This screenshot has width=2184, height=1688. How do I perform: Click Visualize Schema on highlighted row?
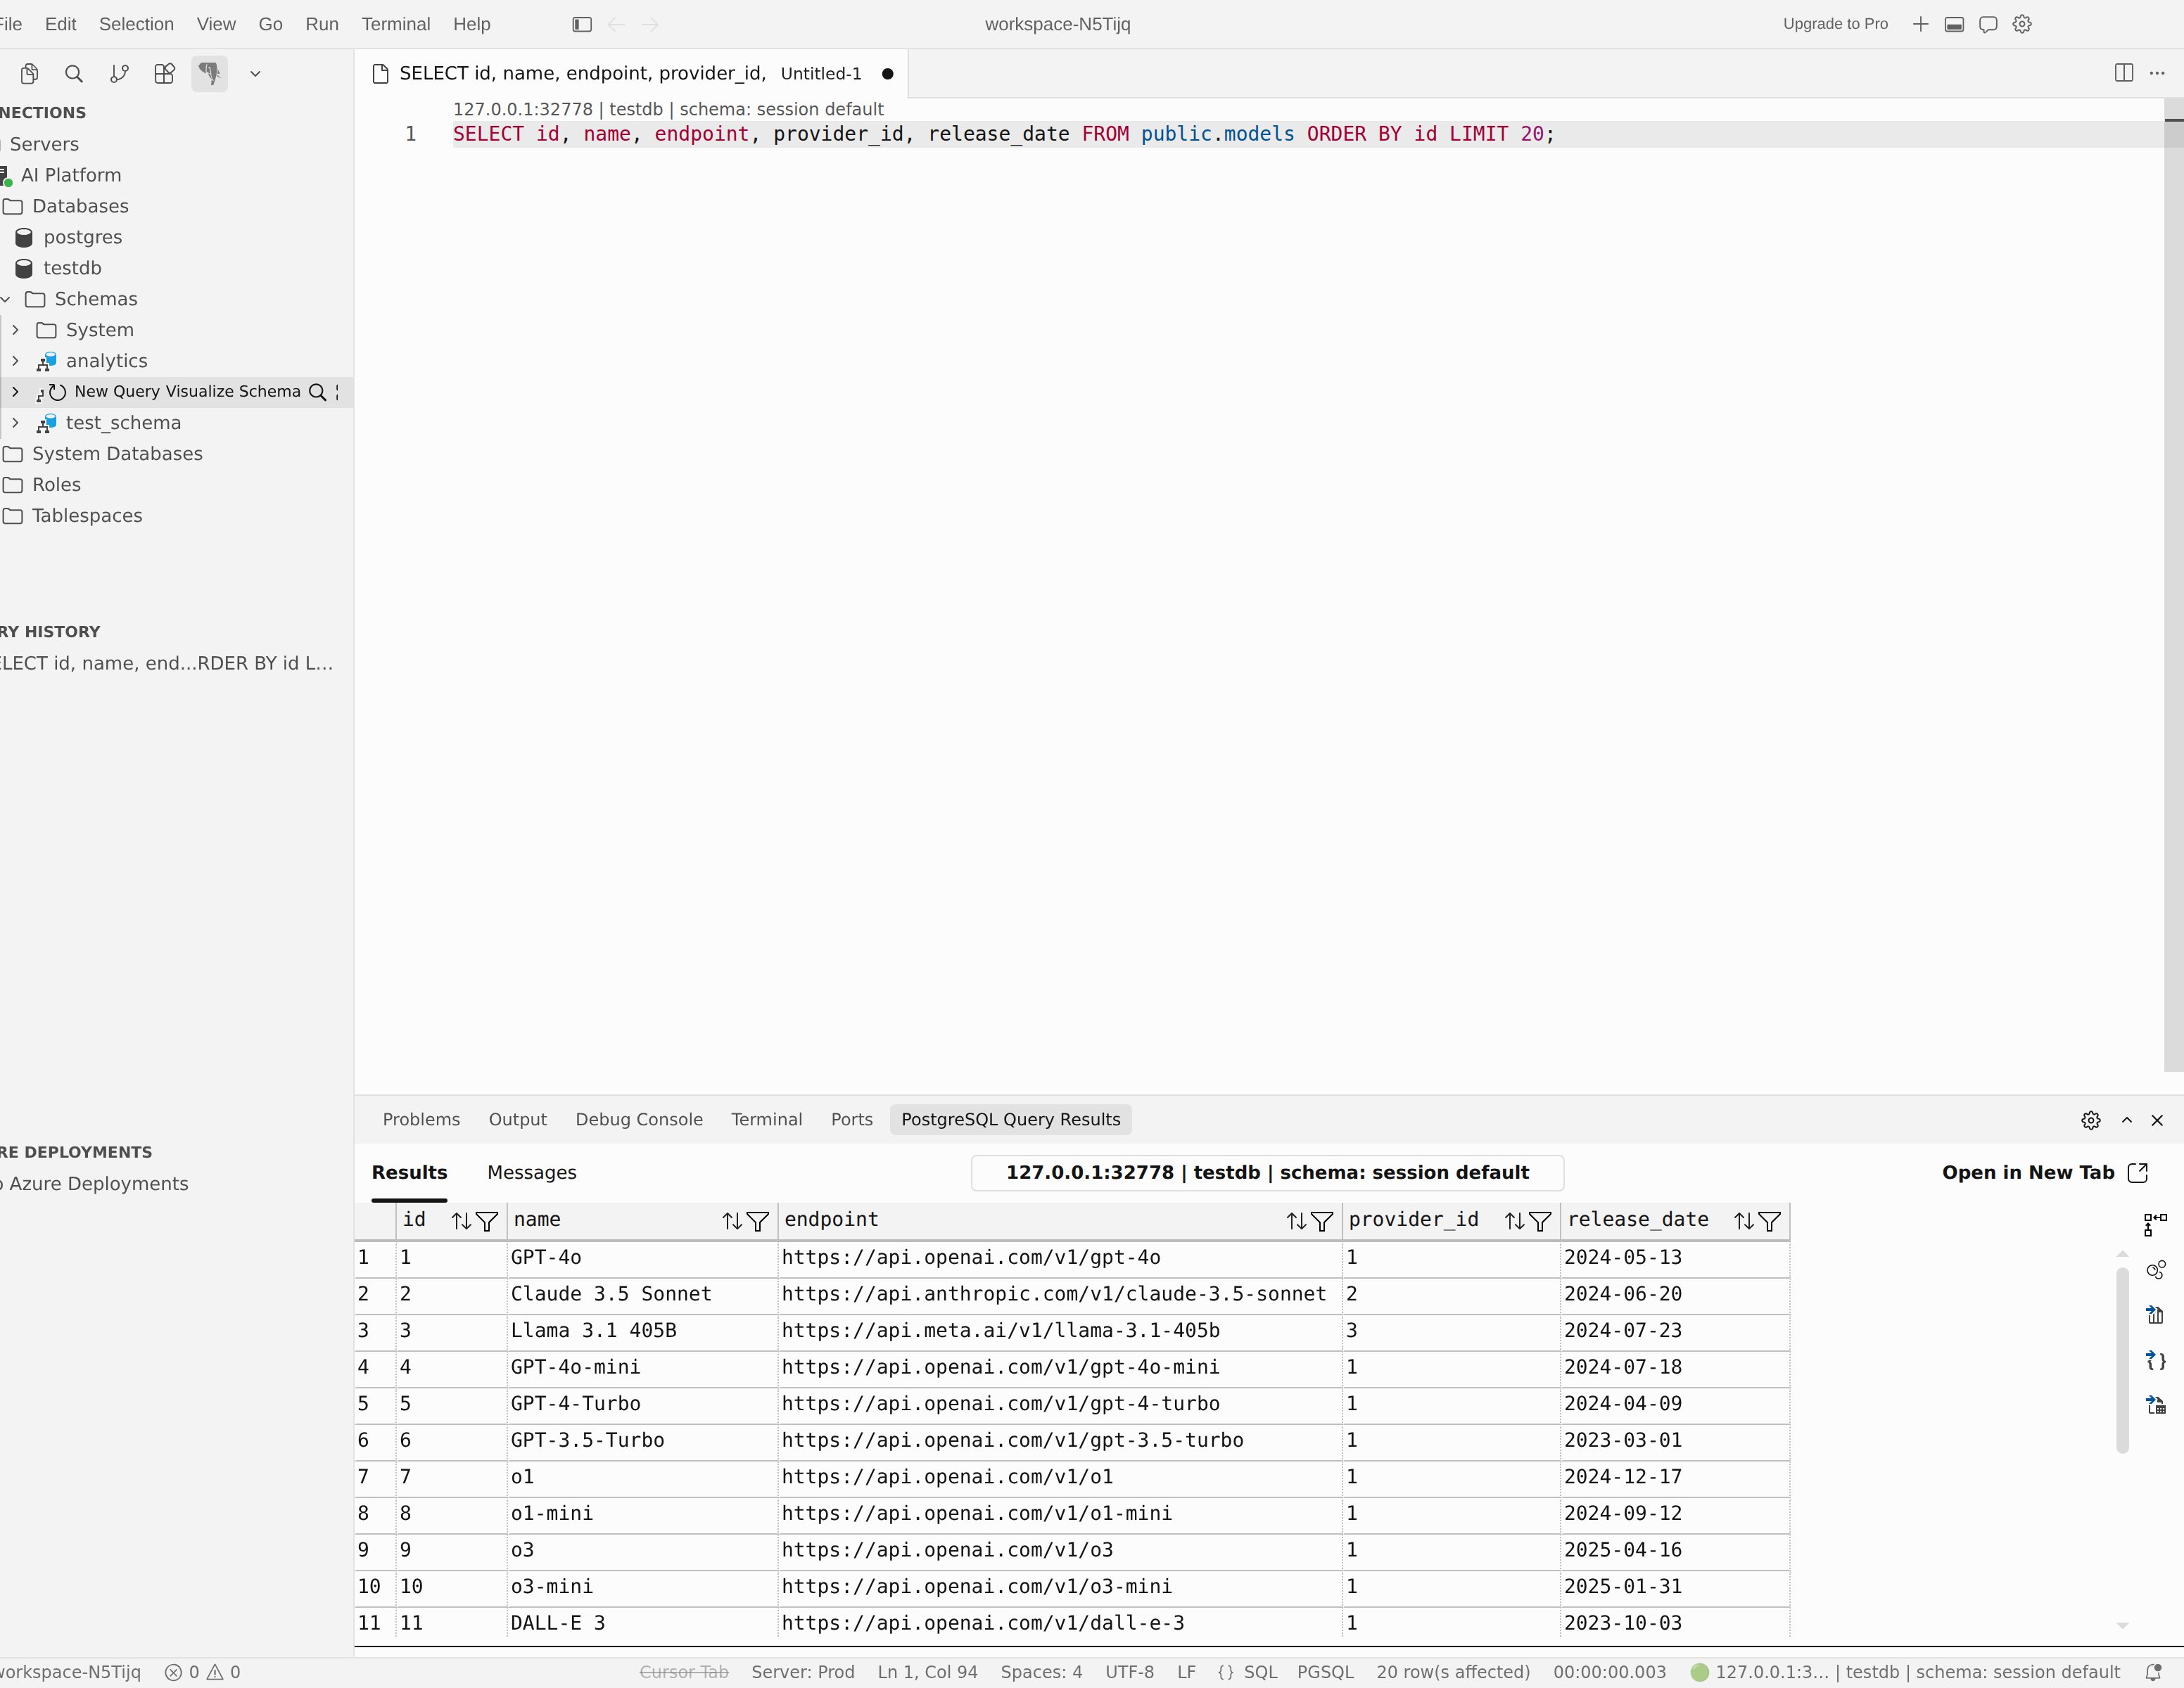[x=233, y=392]
